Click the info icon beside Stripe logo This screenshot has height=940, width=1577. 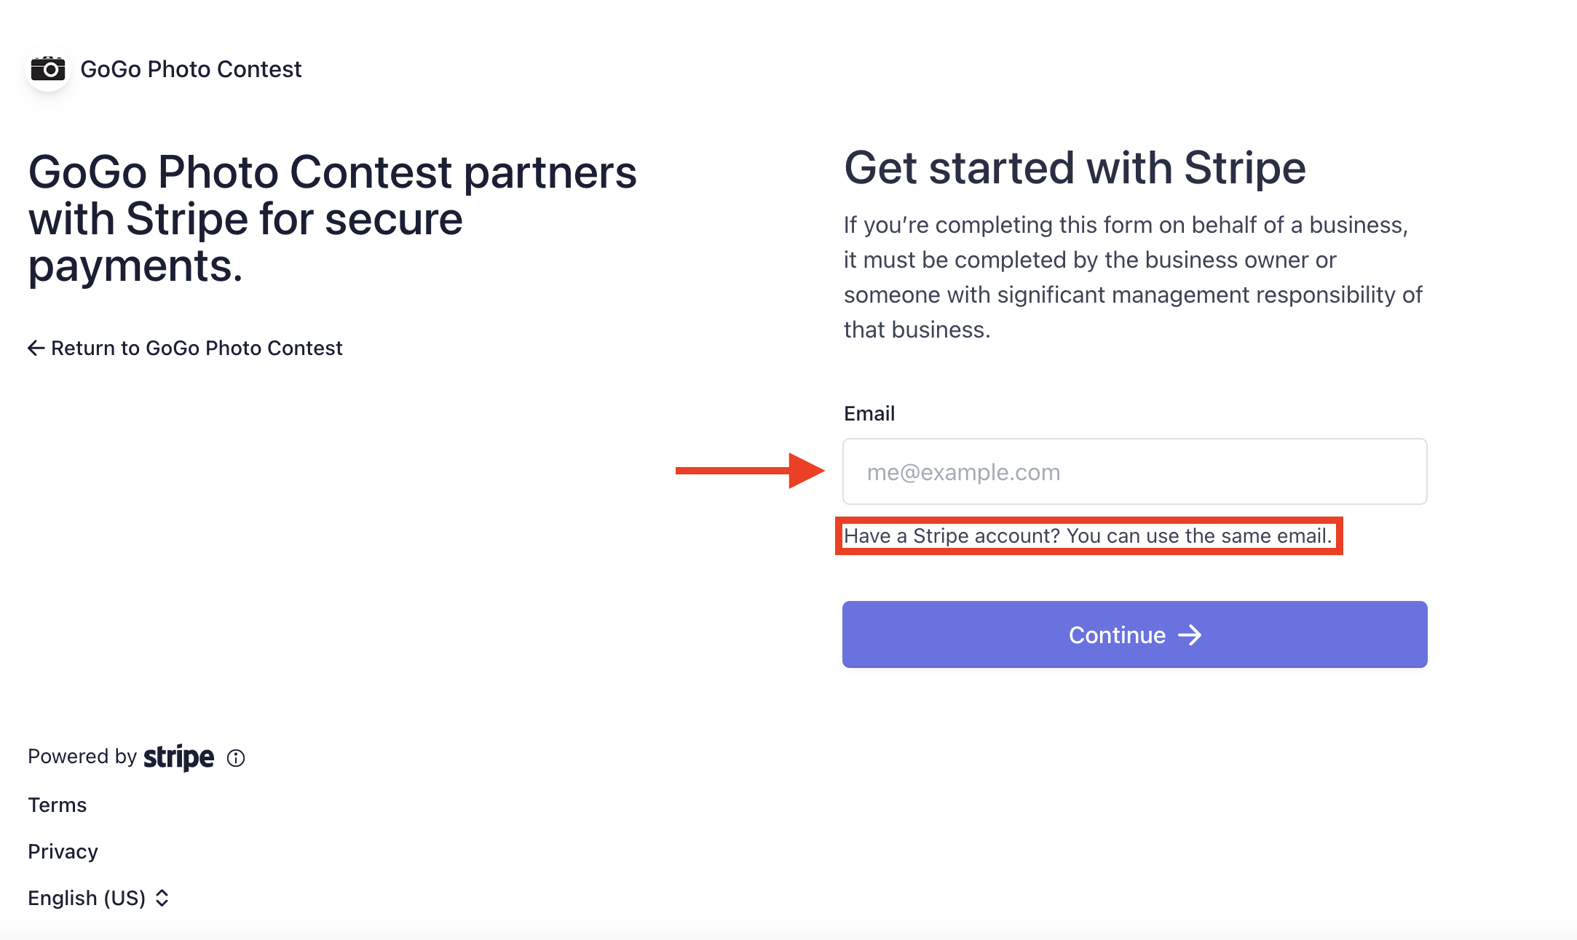coord(236,758)
